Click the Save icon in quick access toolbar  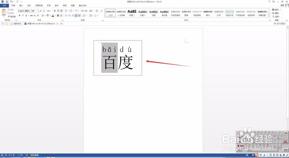pyautogui.click(x=7, y=1)
